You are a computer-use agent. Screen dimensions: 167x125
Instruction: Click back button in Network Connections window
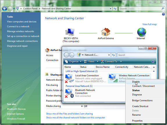click(x=66, y=55)
